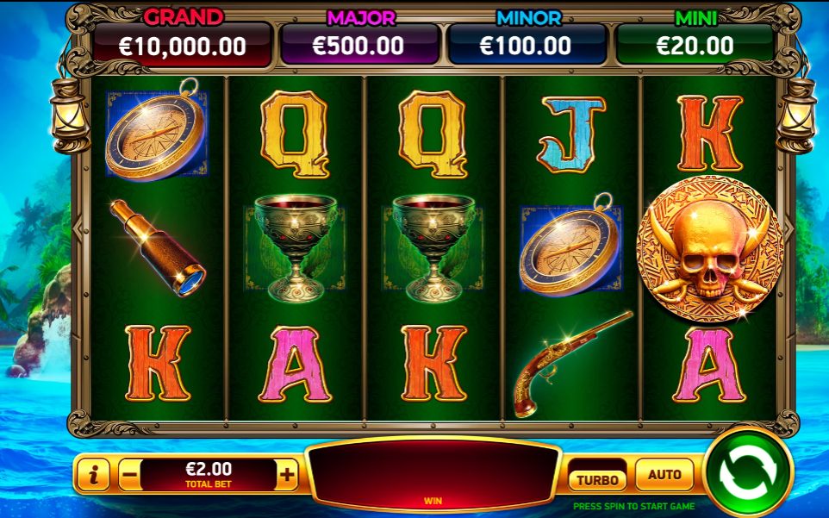The image size is (829, 518).
Task: Click the red Win display panel
Action: pyautogui.click(x=433, y=474)
